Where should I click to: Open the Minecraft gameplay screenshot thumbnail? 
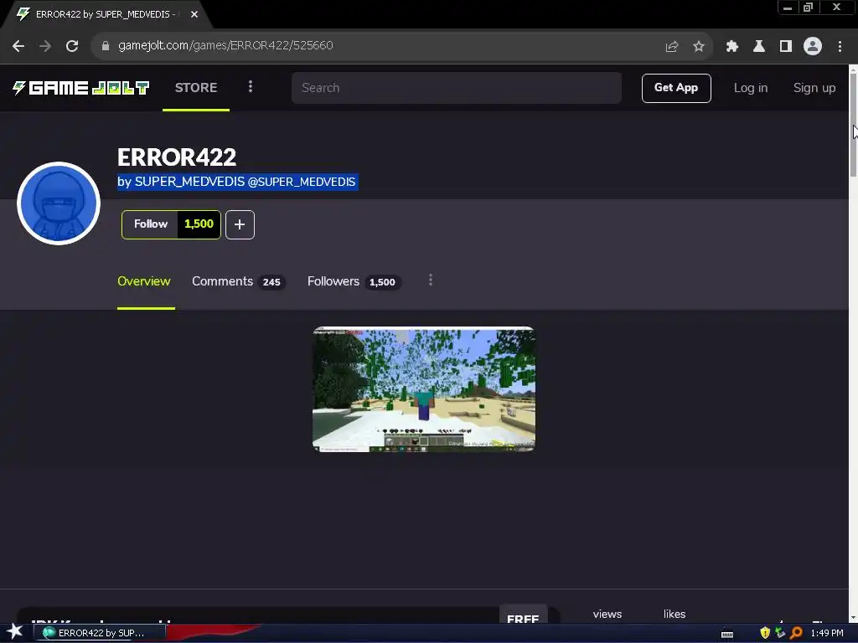423,389
